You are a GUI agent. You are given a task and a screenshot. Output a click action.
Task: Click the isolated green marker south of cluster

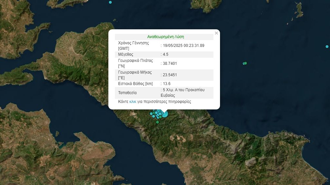pos(157,122)
